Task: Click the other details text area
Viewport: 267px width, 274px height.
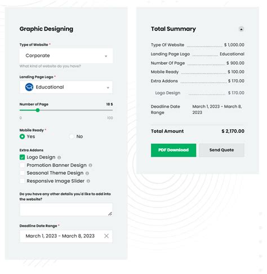Action: pos(66,210)
